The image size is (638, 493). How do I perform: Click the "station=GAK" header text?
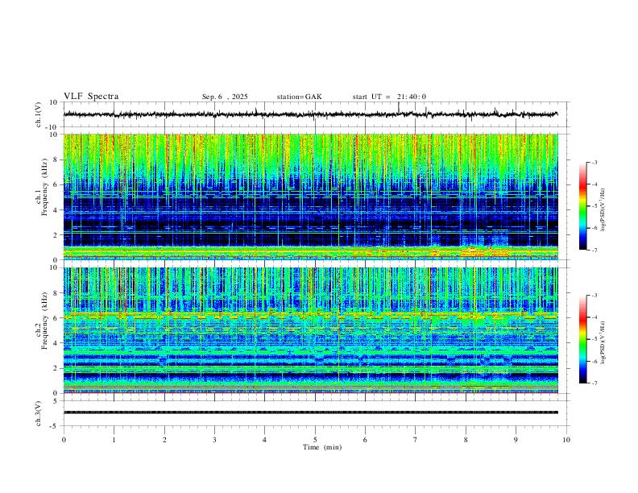[x=299, y=97]
